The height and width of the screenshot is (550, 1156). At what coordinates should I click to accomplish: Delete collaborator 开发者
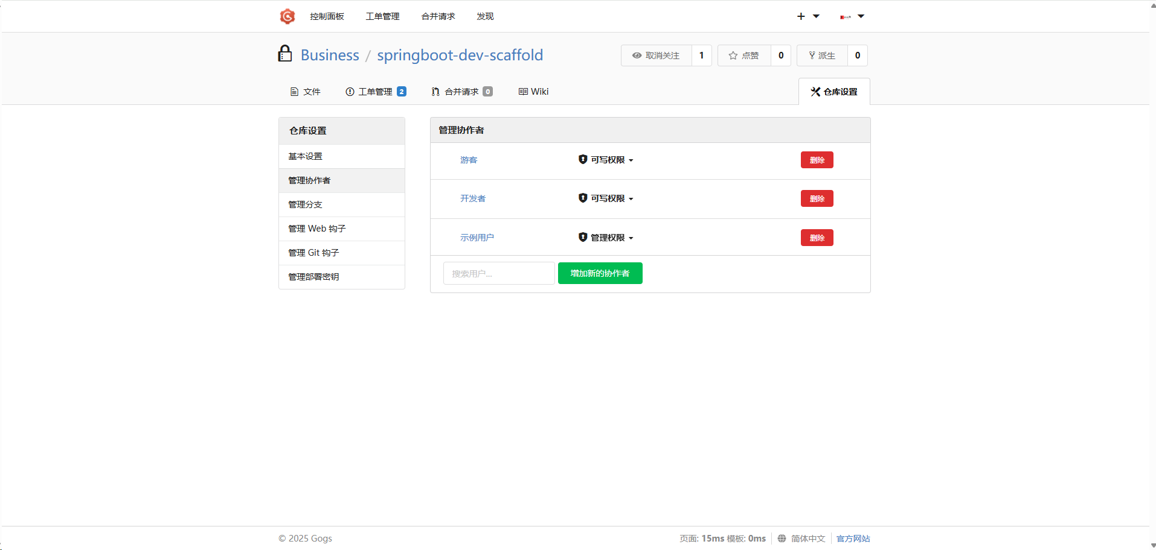coord(817,198)
